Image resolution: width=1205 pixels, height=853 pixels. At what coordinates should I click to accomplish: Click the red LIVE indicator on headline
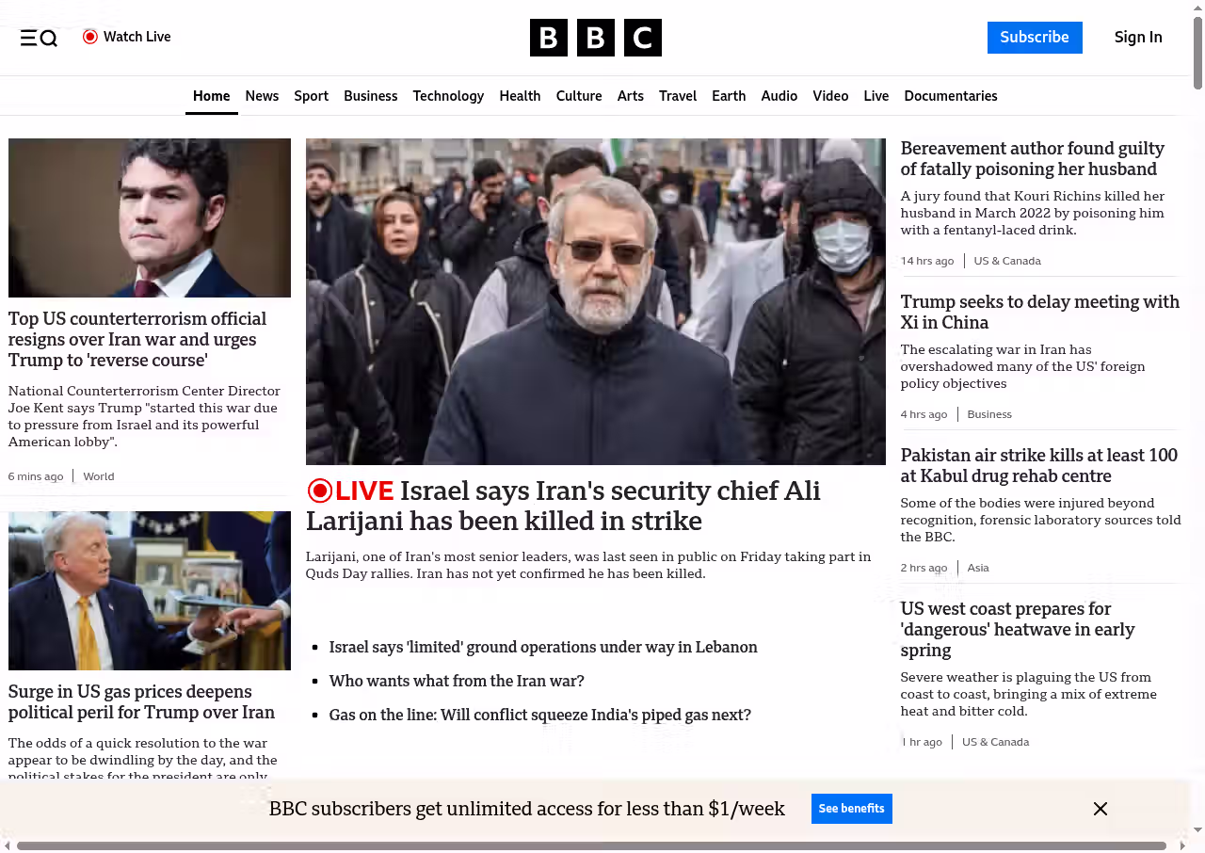click(350, 491)
